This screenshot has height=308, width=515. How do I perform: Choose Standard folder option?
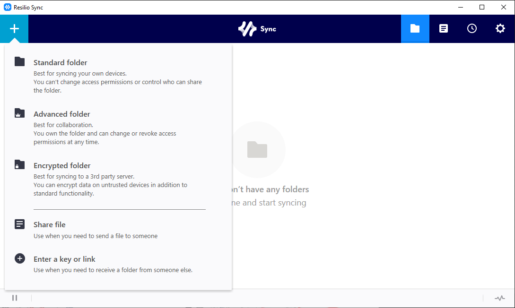click(61, 62)
